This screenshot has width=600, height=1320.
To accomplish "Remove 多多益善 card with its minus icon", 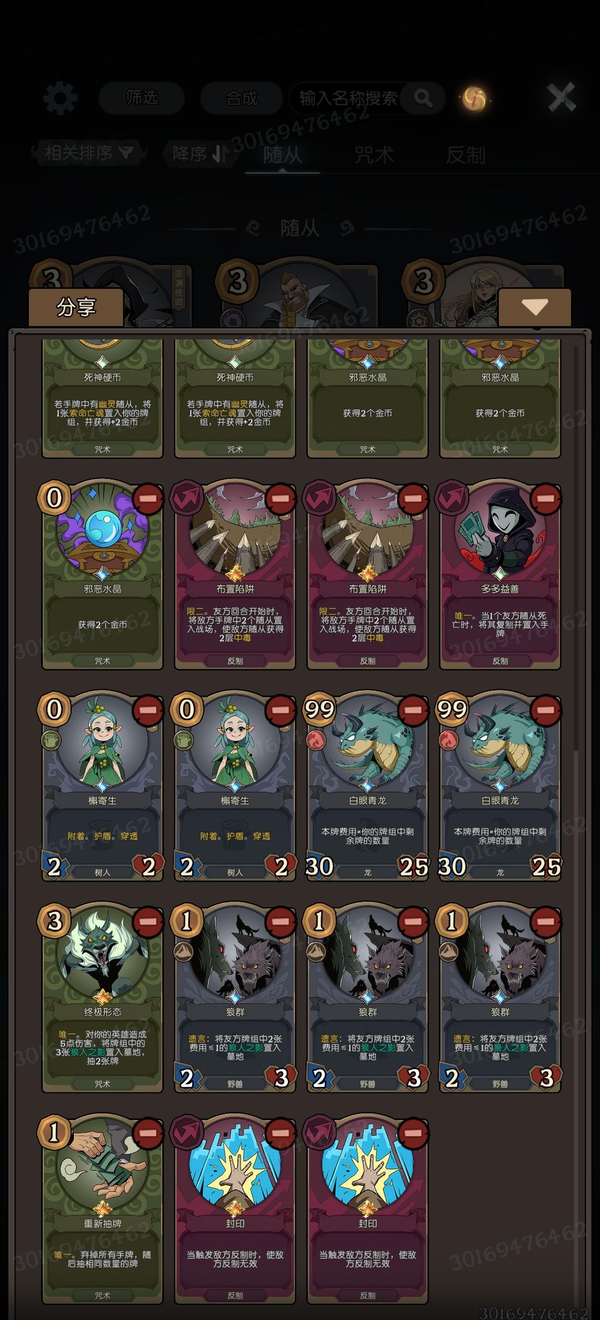I will pyautogui.click(x=545, y=499).
